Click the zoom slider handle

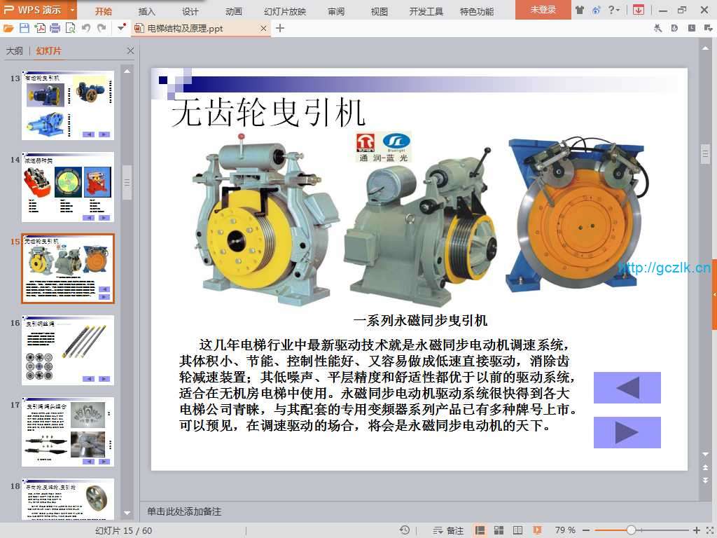pos(631,530)
